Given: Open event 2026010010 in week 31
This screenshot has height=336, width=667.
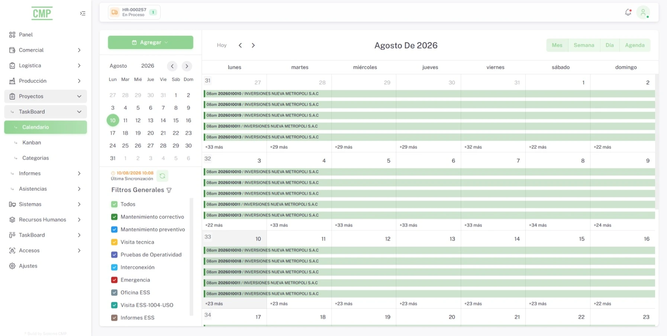Looking at the screenshot, I should (x=429, y=94).
